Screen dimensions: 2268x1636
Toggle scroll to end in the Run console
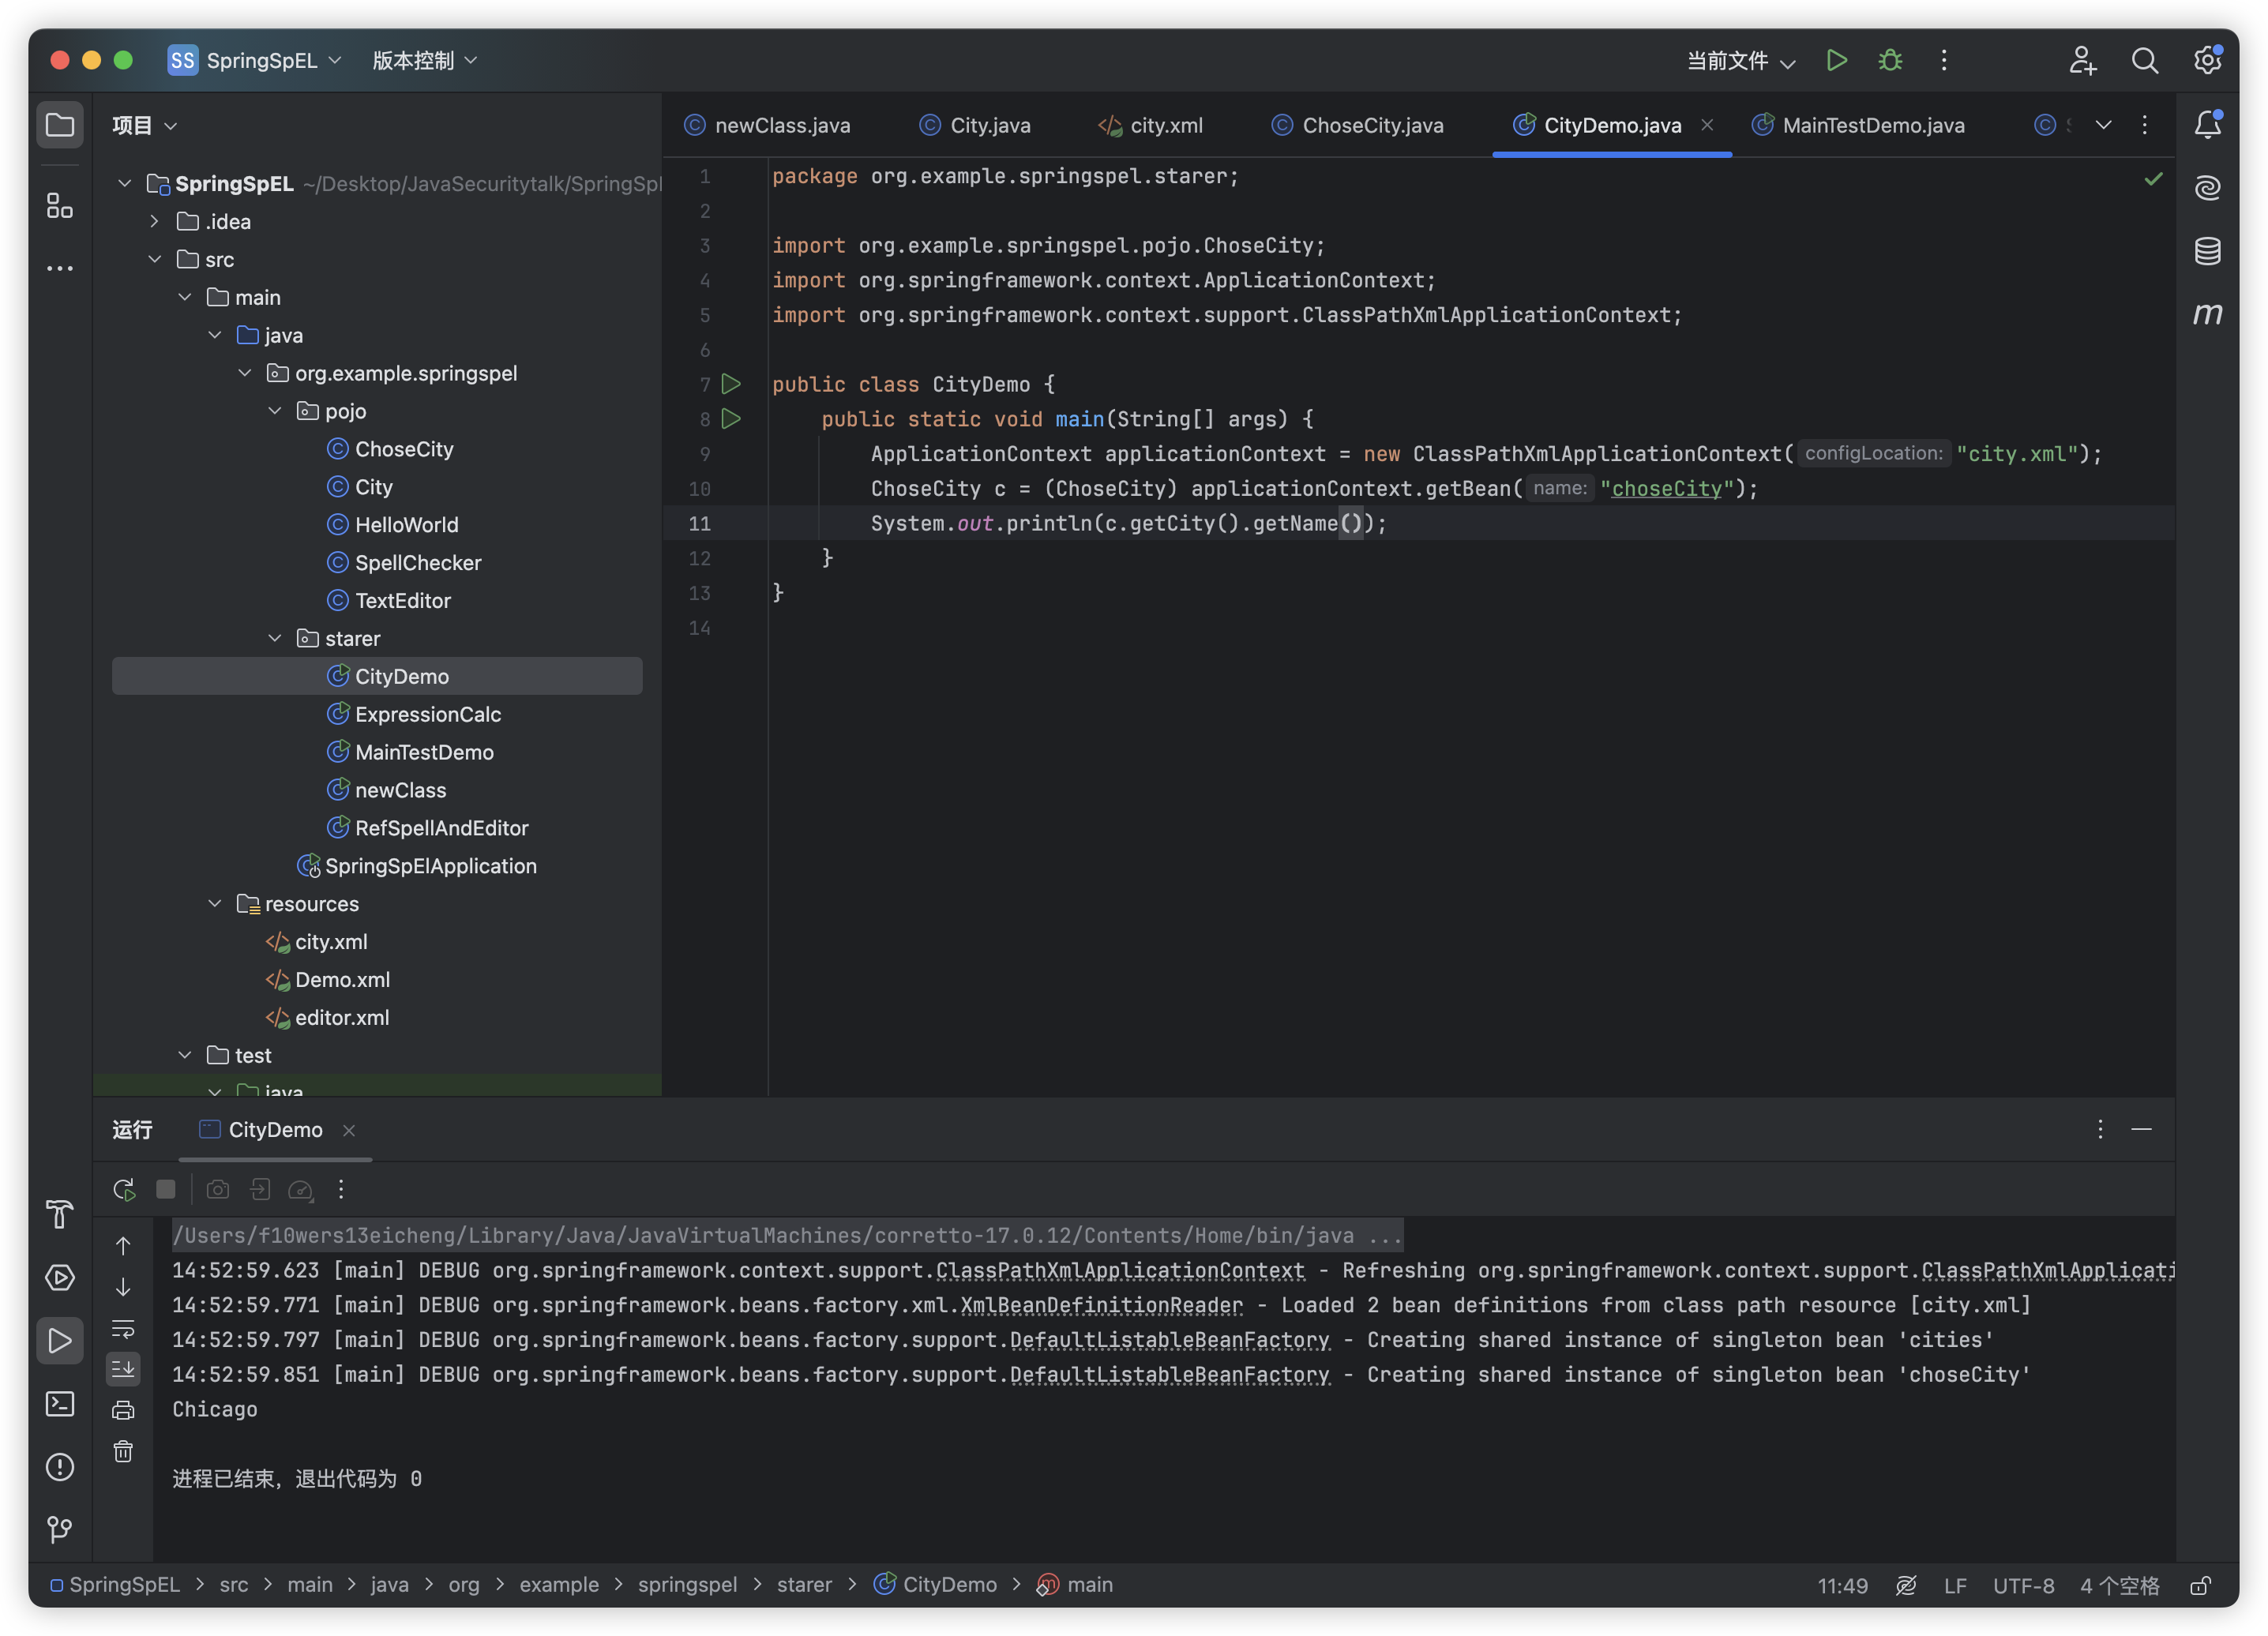(x=123, y=1368)
